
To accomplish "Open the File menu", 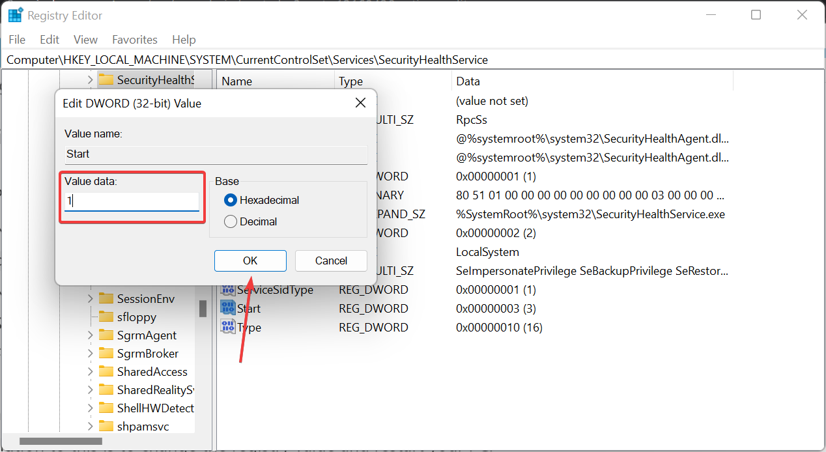I will point(17,40).
